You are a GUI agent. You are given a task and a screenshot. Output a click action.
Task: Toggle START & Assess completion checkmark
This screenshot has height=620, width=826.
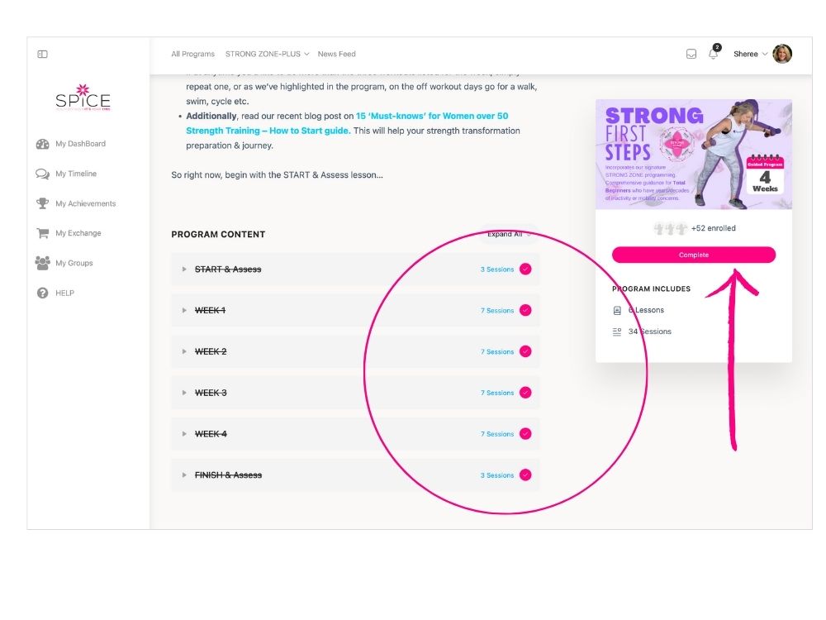coord(525,269)
